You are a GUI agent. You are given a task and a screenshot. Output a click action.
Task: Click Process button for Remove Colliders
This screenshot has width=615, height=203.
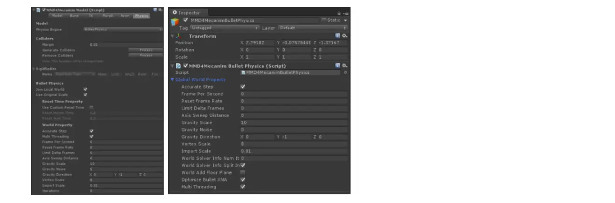(146, 55)
